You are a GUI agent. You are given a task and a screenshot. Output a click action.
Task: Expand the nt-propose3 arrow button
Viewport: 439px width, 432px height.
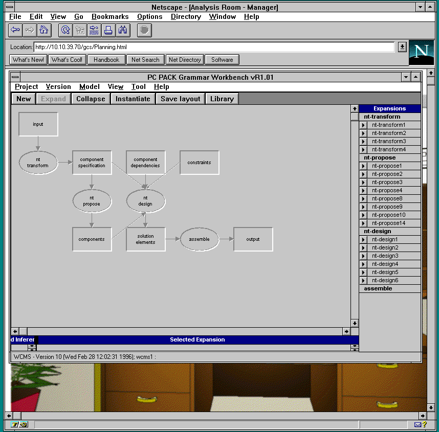point(364,183)
